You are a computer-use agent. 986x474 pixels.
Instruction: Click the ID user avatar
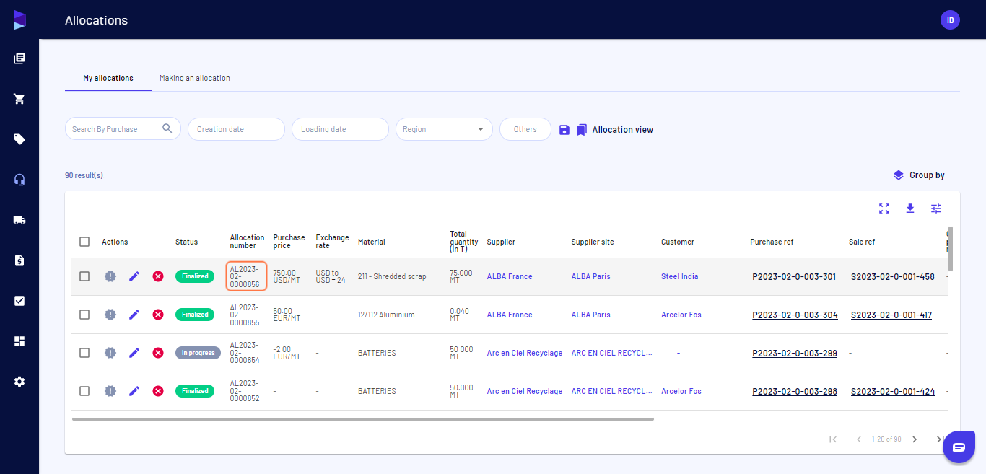click(950, 20)
